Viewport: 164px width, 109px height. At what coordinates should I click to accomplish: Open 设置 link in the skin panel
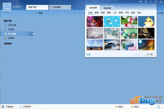tap(89, 55)
